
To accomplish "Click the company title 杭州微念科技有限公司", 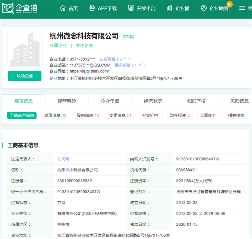I will point(84,36).
